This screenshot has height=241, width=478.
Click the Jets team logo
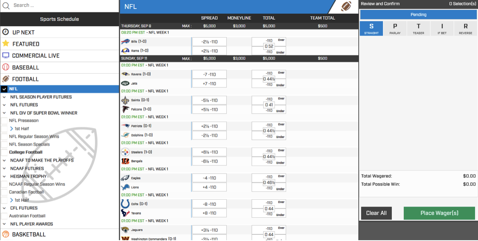click(x=125, y=83)
